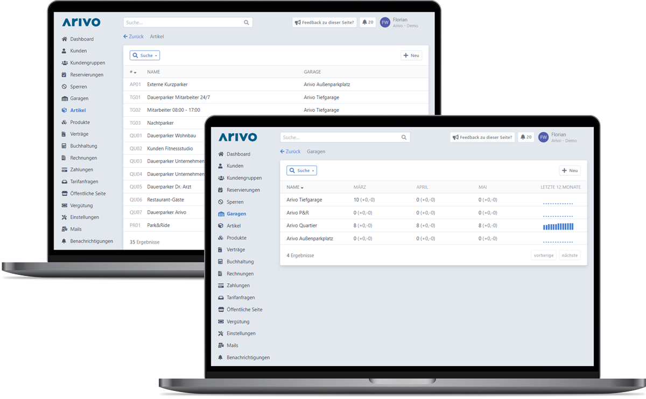The height and width of the screenshot is (399, 646).
Task: Click Garagen warehouse icon in back window
Action: [x=64, y=98]
